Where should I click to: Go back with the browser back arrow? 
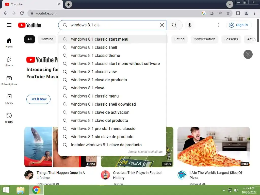pyautogui.click(x=6, y=13)
